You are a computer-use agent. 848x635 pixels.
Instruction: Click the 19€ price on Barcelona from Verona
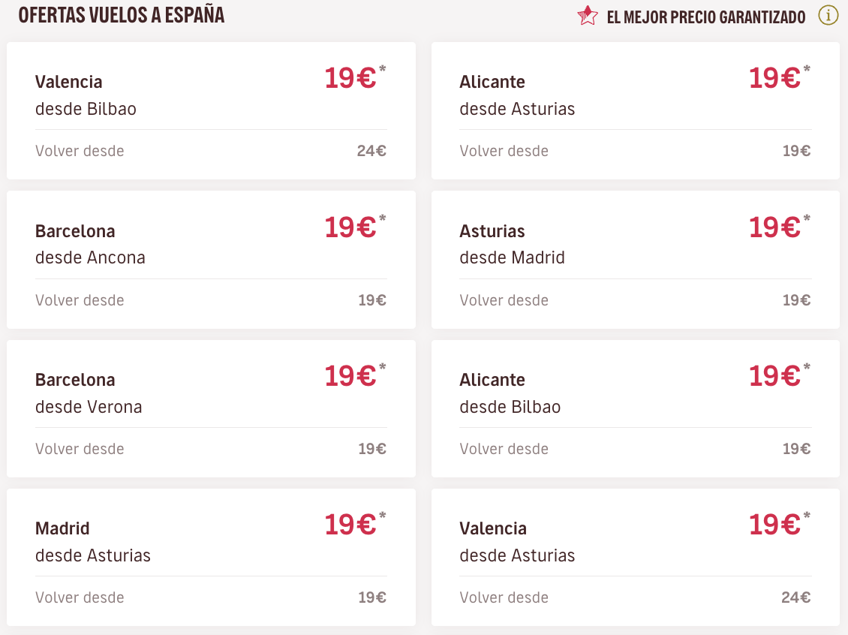tap(351, 375)
